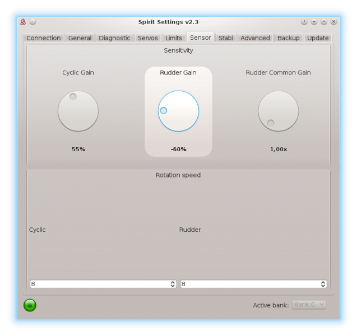Switch to the Connection tab
Viewport: 357px width, 336px height.
coord(44,38)
